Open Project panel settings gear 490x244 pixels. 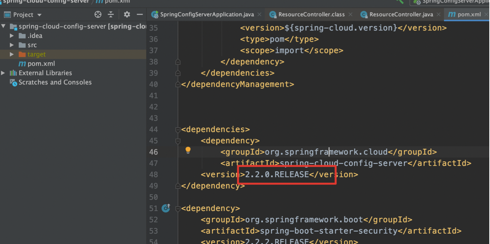point(127,15)
